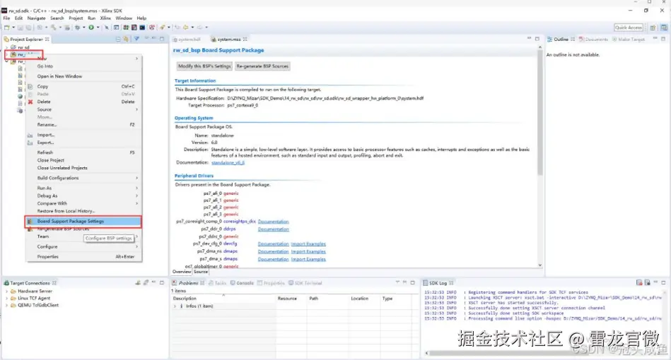The width and height of the screenshot is (671, 360).
Task: Open the Xilinx menu
Action: (x=105, y=18)
